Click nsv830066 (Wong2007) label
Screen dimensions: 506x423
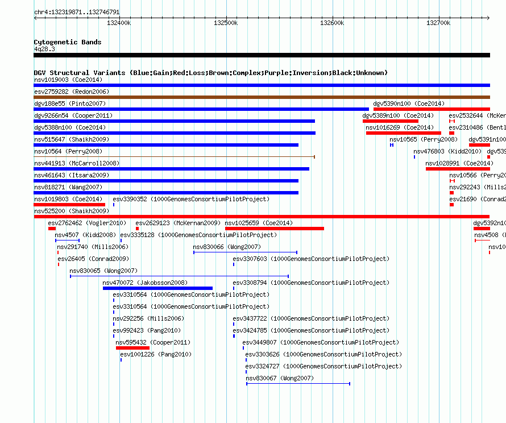coord(227,247)
